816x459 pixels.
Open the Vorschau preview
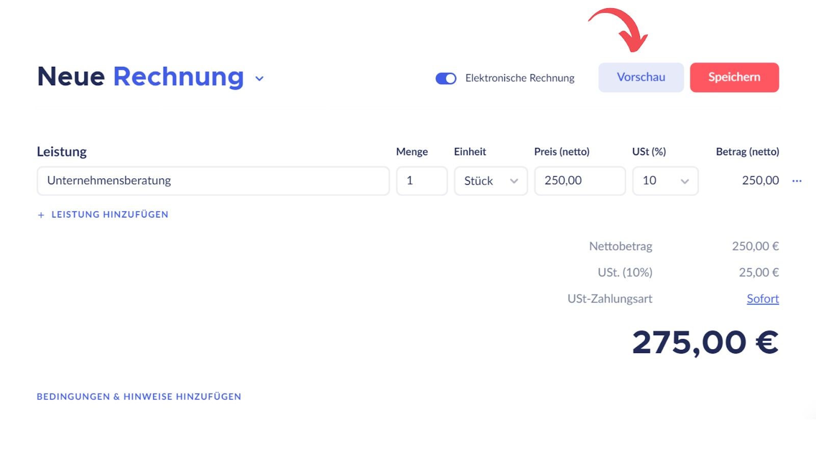coord(641,78)
